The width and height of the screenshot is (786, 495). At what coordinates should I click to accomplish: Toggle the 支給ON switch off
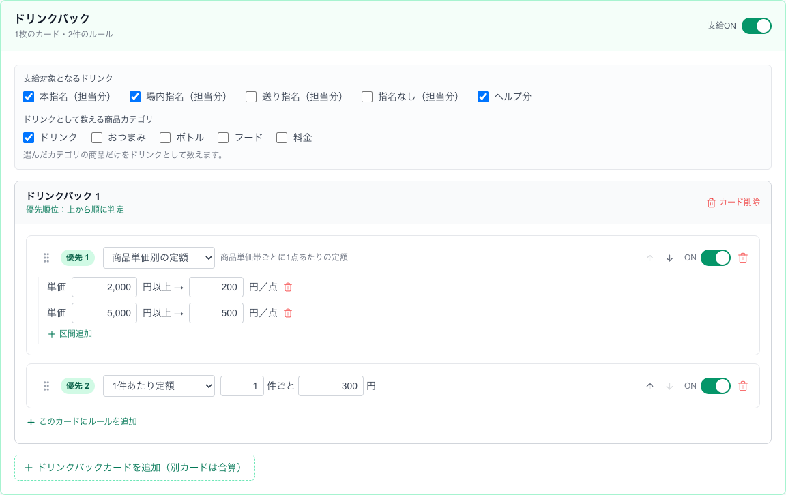757,25
